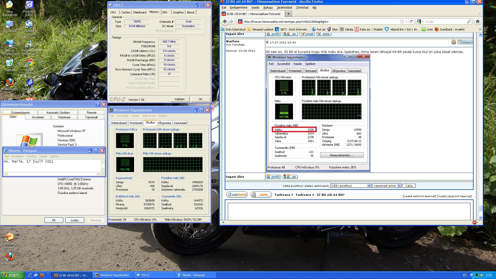This screenshot has height=279, width=496.
Task: Open the search engine selector dropdown
Action: [420, 22]
